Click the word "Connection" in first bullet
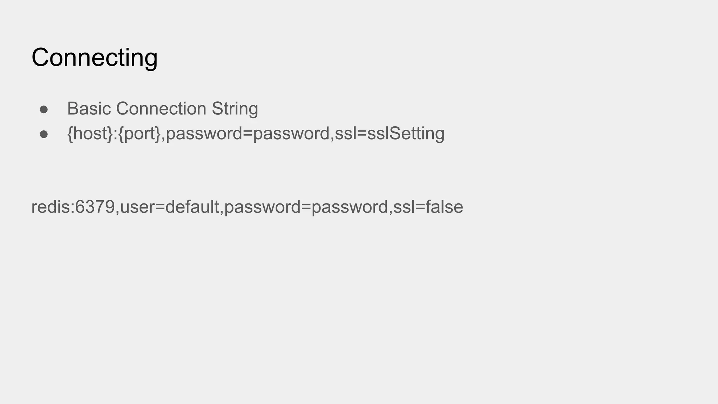718x404 pixels. click(x=161, y=108)
